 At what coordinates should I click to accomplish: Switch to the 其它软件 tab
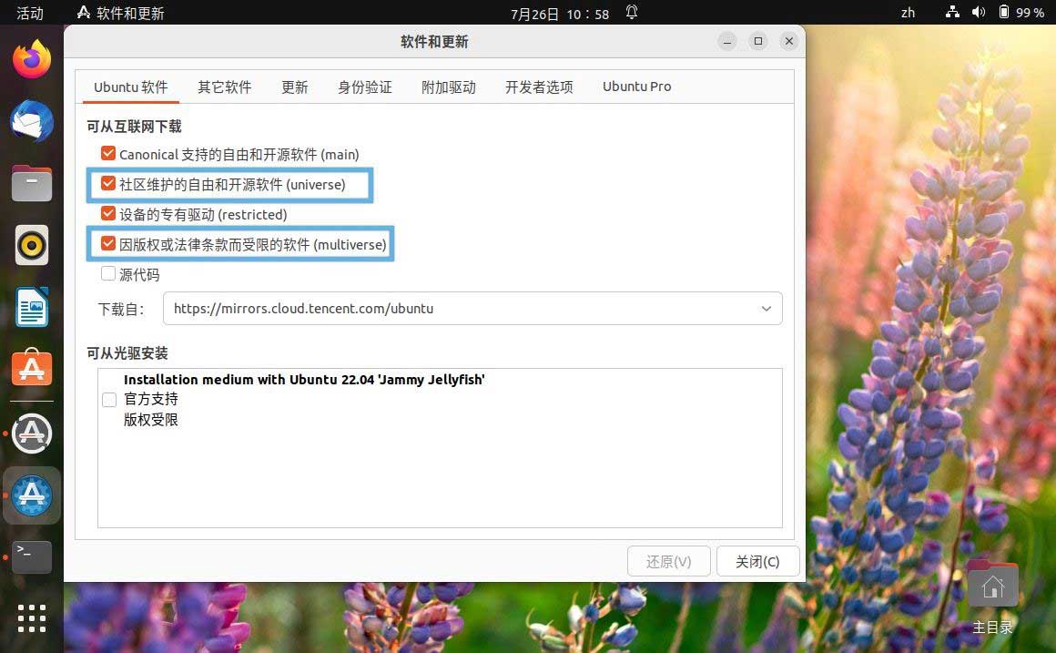click(224, 87)
